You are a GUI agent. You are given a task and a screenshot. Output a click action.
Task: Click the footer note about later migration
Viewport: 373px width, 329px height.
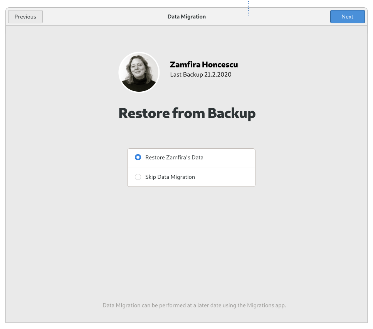(x=194, y=305)
